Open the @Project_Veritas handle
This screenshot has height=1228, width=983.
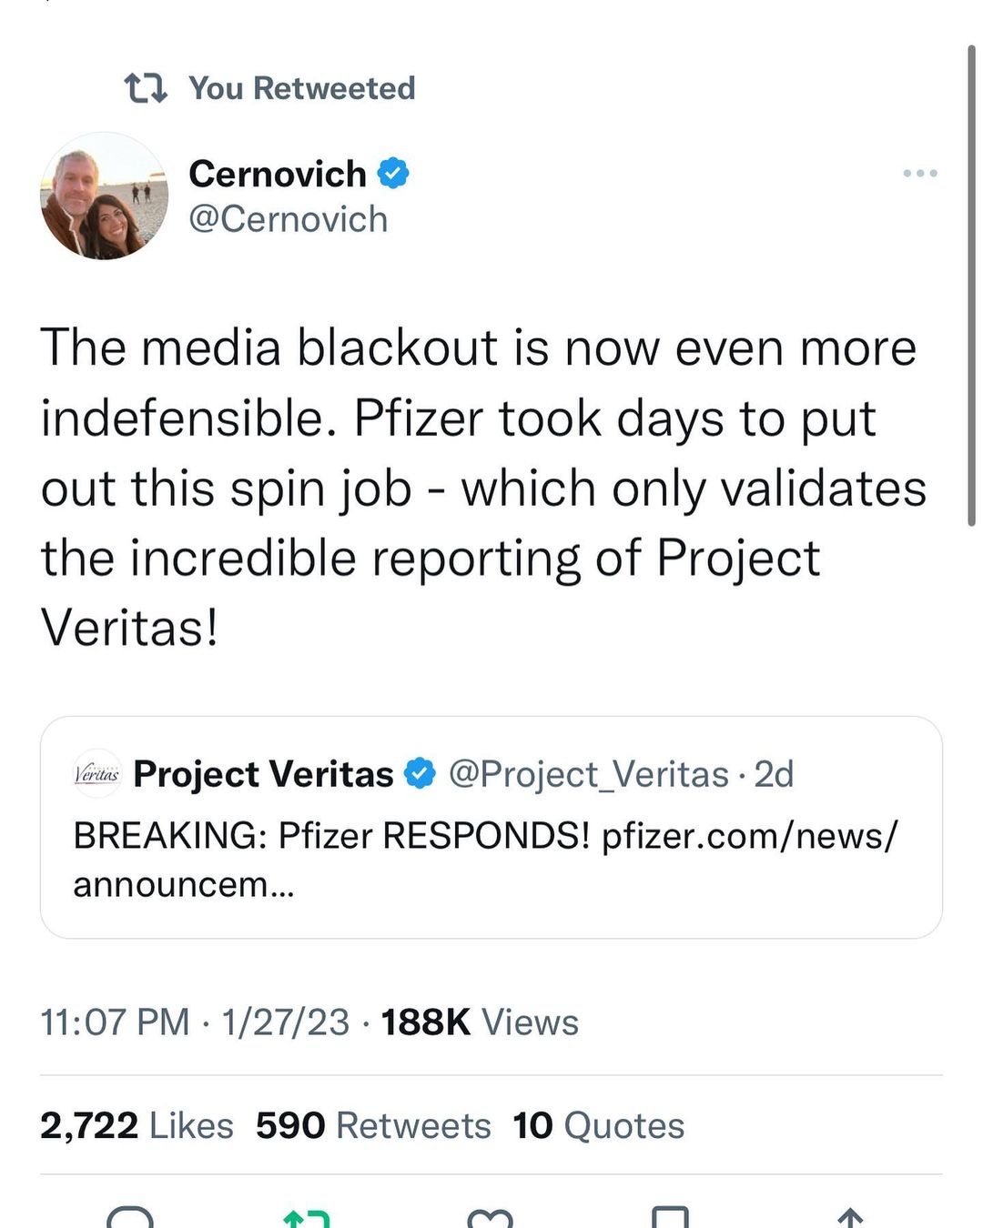[589, 774]
